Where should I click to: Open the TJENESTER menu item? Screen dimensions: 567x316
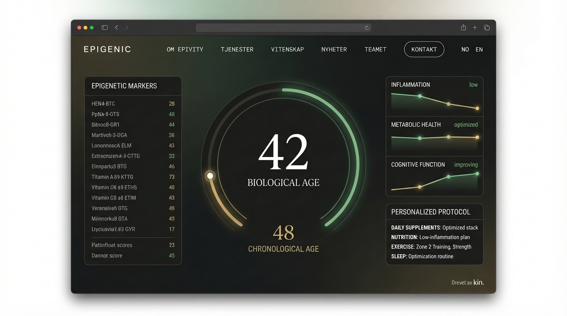(x=237, y=49)
